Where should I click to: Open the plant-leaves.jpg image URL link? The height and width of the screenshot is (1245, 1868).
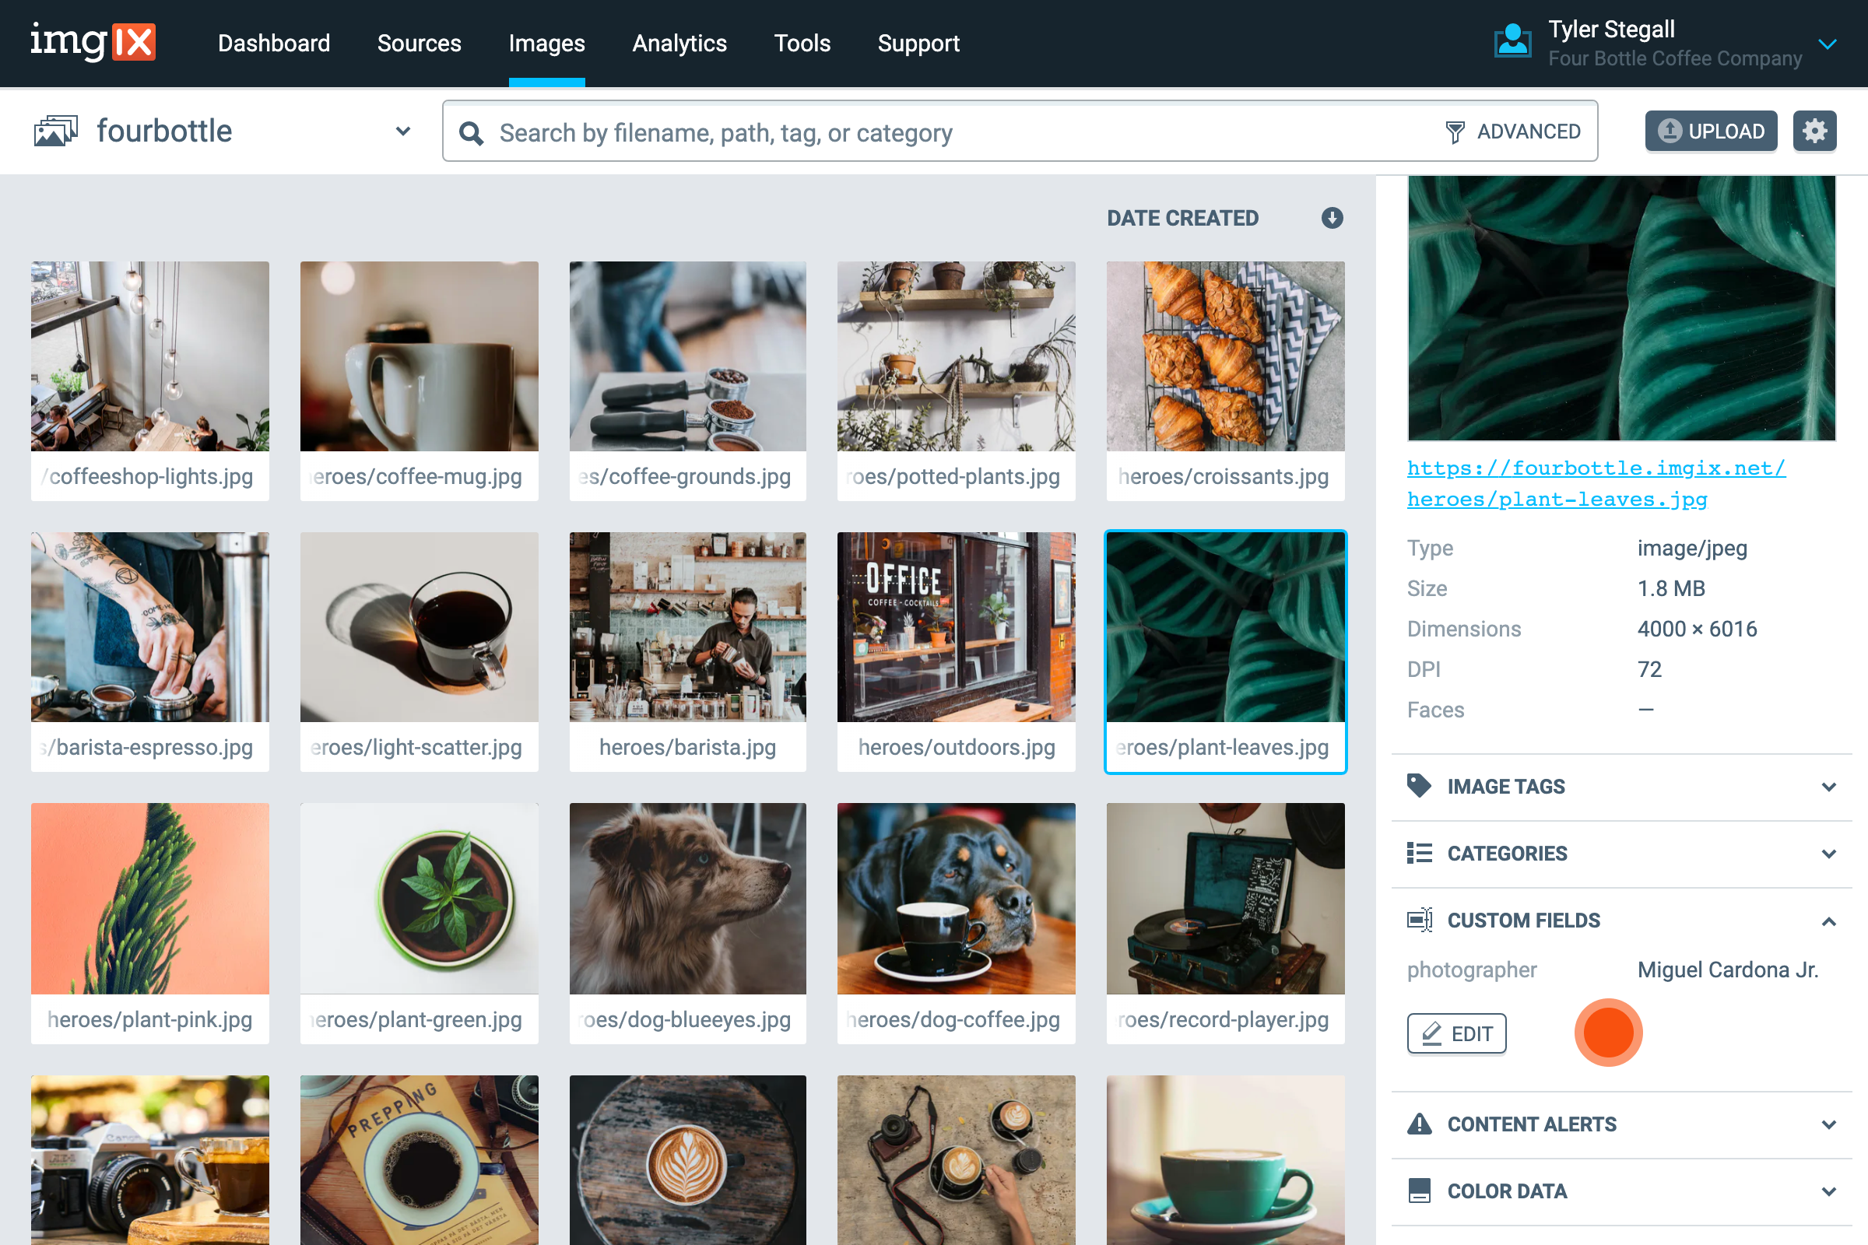point(1595,483)
